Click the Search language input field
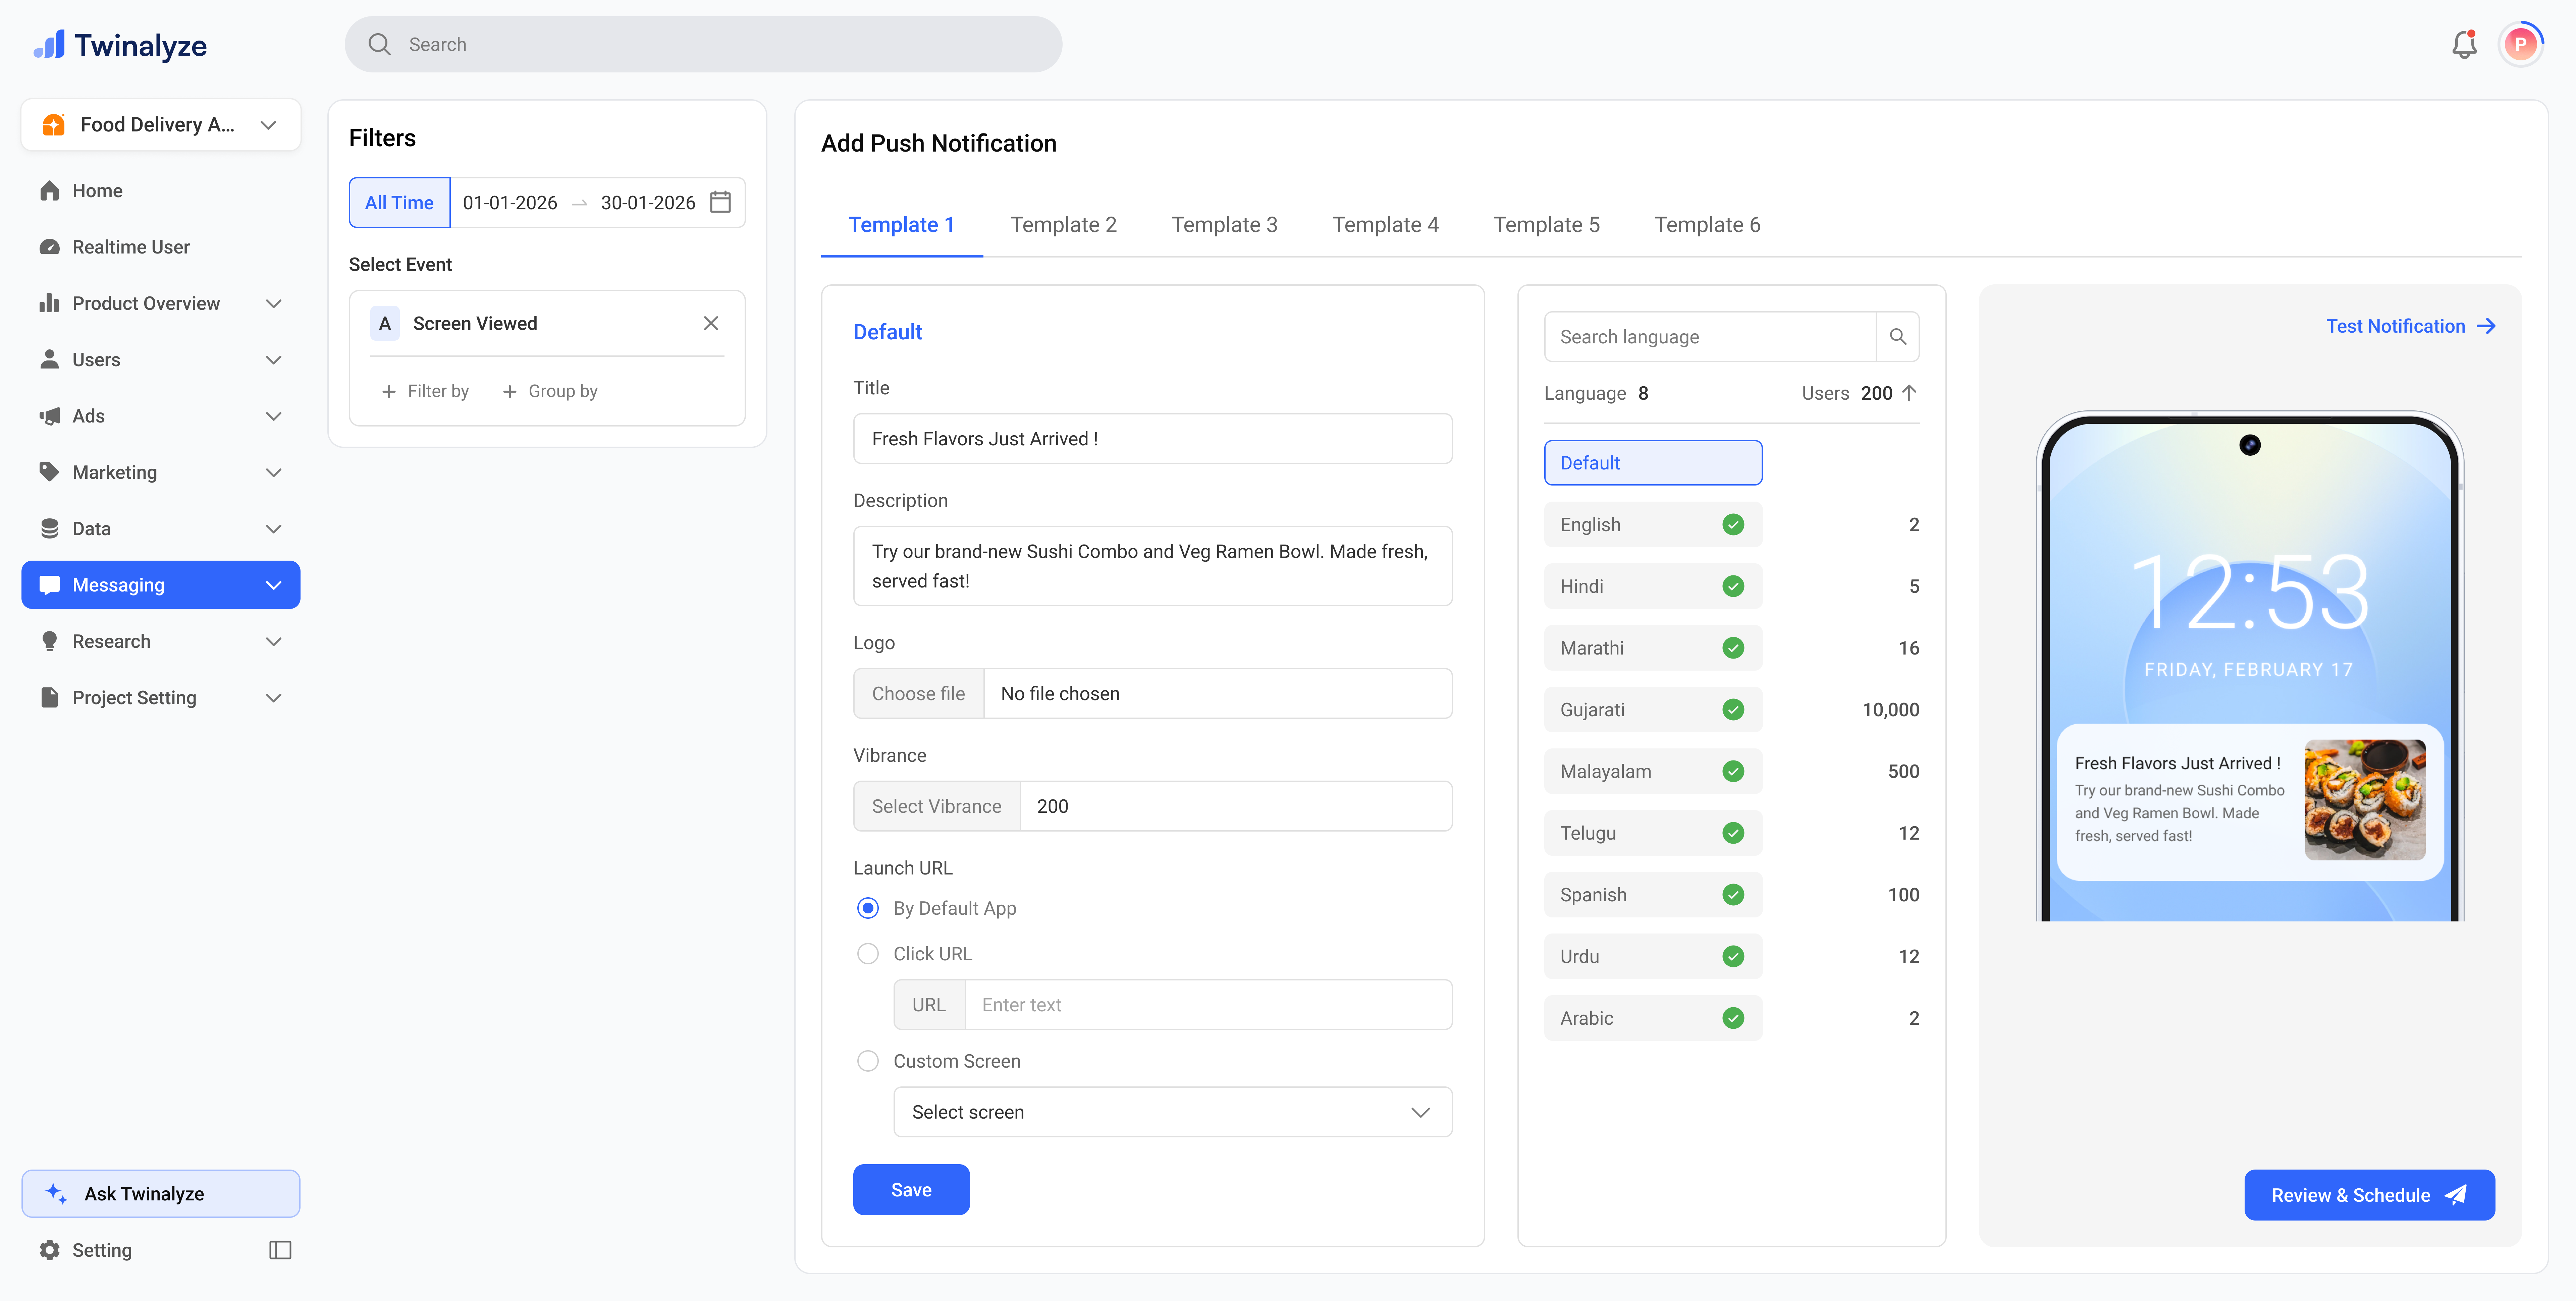The height and width of the screenshot is (1301, 2576). click(x=1710, y=337)
